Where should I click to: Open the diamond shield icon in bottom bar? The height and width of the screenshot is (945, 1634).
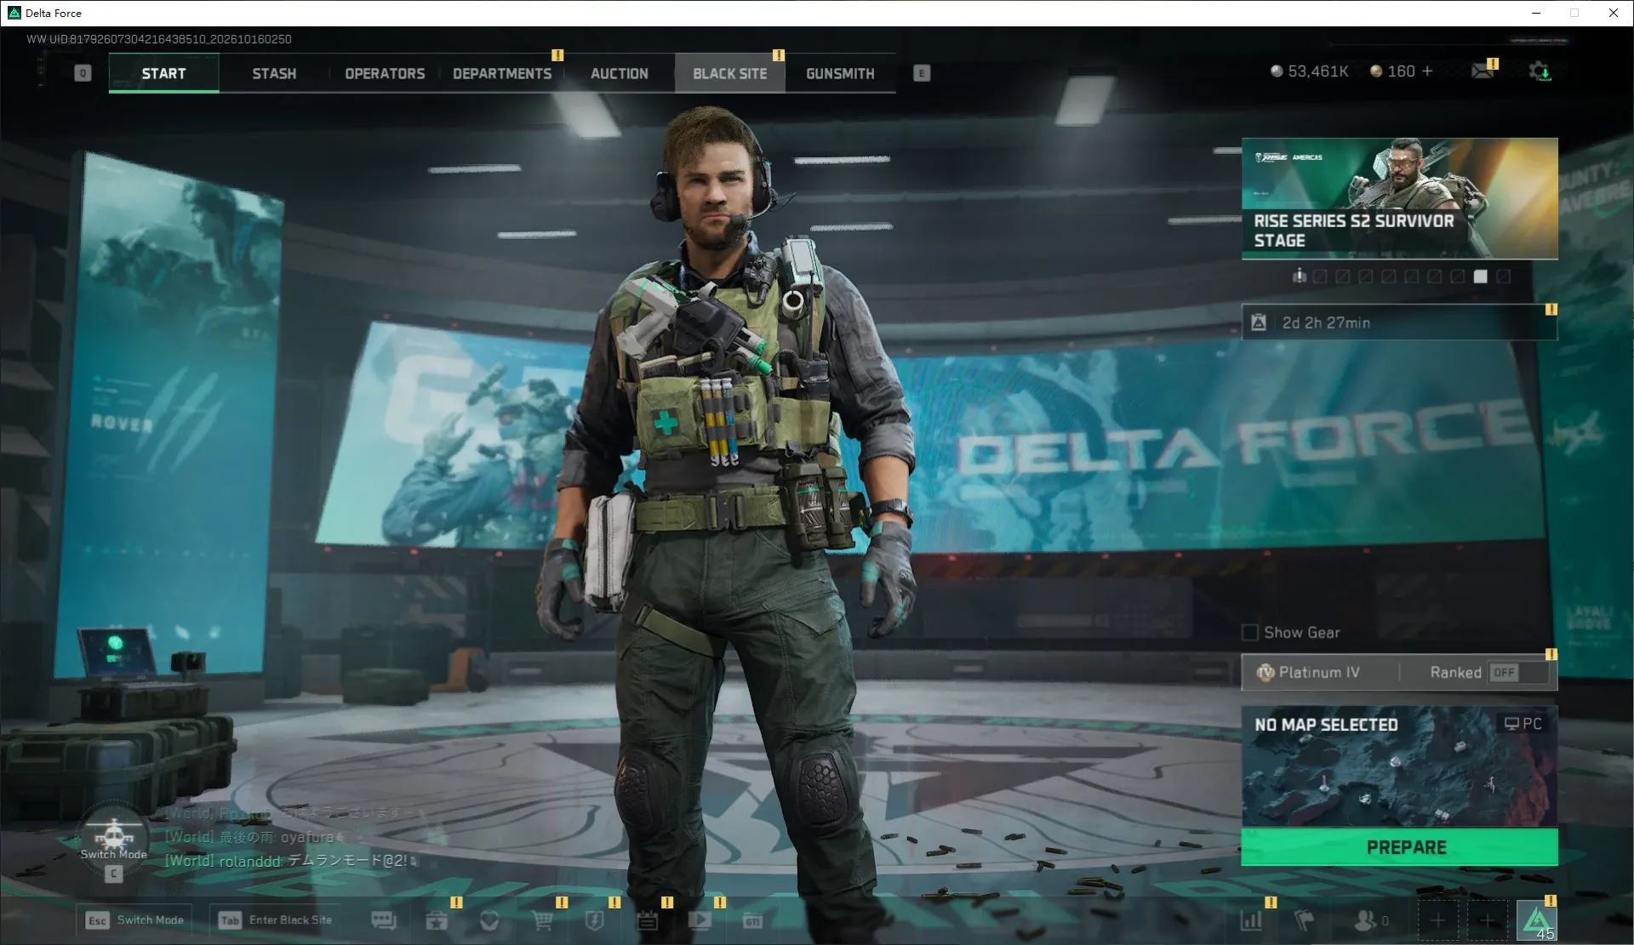coord(489,920)
